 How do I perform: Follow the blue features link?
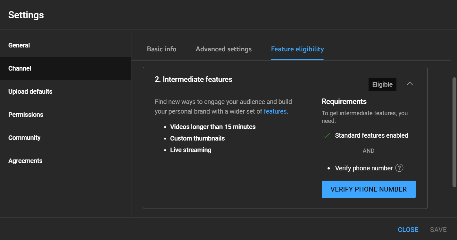tap(275, 111)
